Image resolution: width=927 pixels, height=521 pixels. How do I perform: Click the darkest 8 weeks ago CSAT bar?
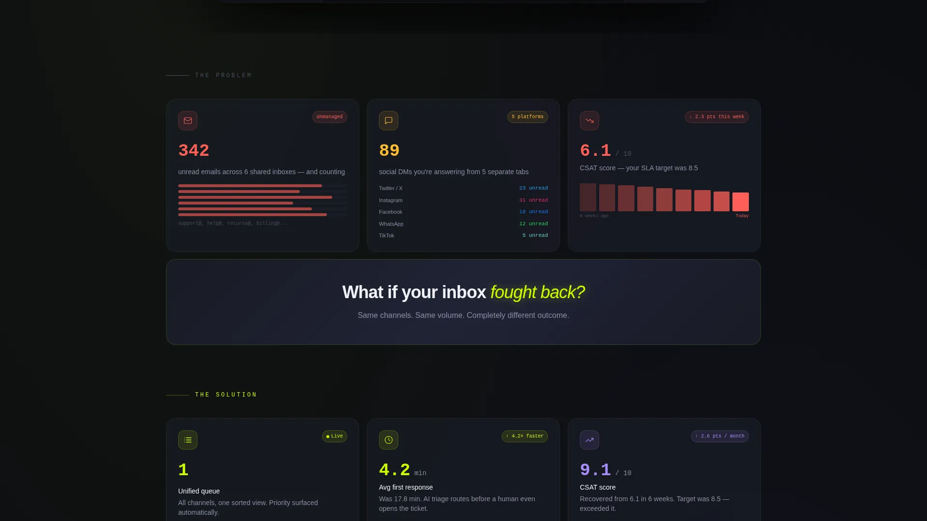click(x=588, y=197)
